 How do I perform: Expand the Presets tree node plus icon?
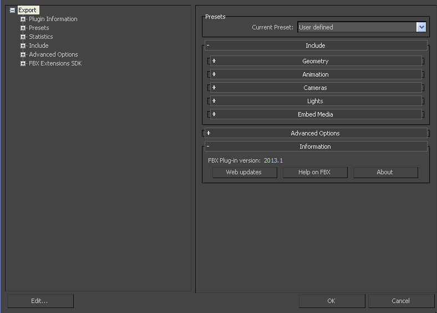click(x=23, y=28)
